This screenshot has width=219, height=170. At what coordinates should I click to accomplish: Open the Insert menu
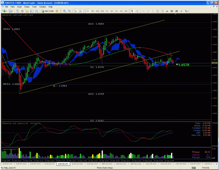(x=19, y=7)
